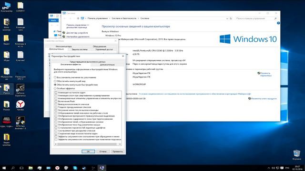This screenshot has height=171, width=305.
Task: Select the Видео folder on desktop
Action: pyautogui.click(x=6, y=40)
